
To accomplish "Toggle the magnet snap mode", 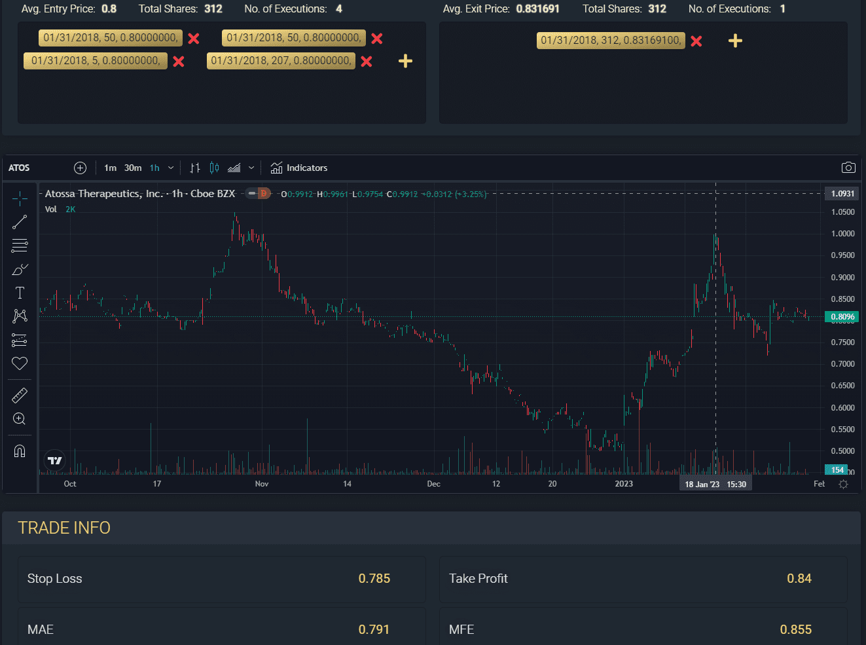I will 20,451.
